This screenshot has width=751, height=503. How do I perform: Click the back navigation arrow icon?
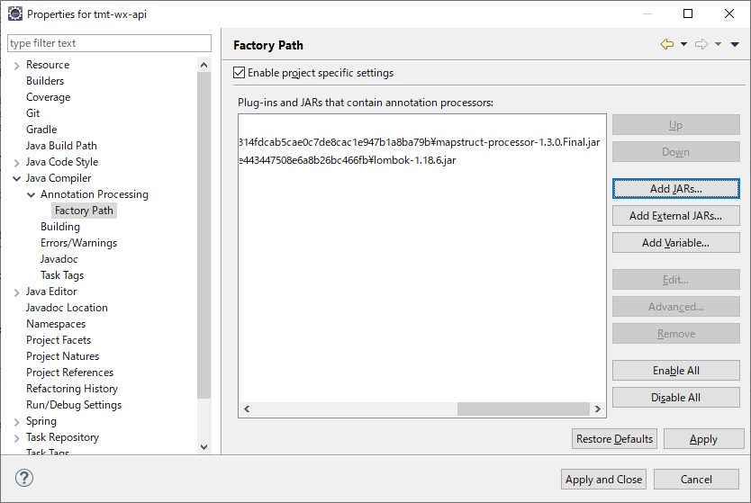coord(666,45)
